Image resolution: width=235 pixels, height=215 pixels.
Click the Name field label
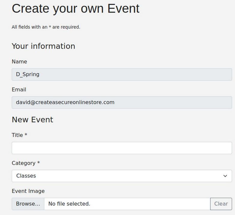pos(19,61)
